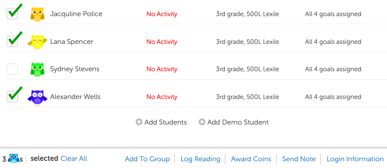This screenshot has width=387, height=168.
Task: Open Log Reading action
Action: click(x=200, y=159)
